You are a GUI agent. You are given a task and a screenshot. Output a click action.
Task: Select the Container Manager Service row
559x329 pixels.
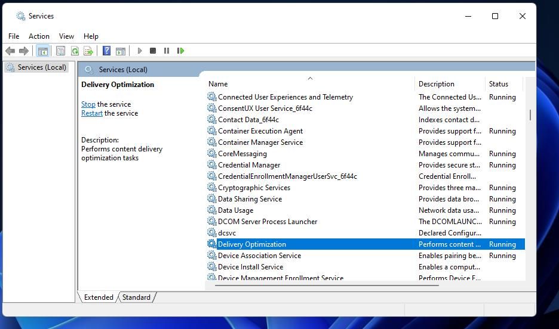pyautogui.click(x=365, y=142)
